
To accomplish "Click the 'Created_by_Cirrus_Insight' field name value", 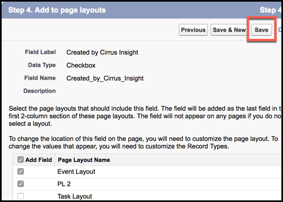I will pyautogui.click(x=105, y=78).
